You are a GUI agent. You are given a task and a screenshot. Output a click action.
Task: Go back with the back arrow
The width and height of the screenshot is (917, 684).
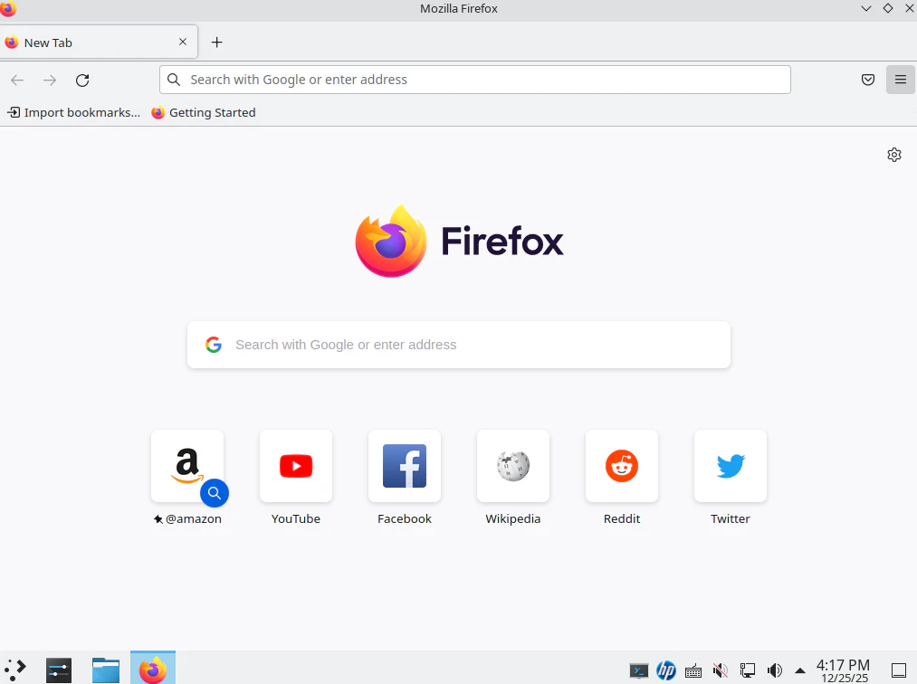click(17, 81)
